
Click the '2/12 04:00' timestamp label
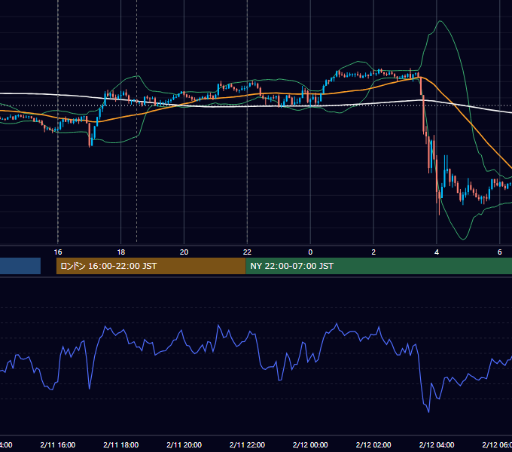[x=437, y=444]
